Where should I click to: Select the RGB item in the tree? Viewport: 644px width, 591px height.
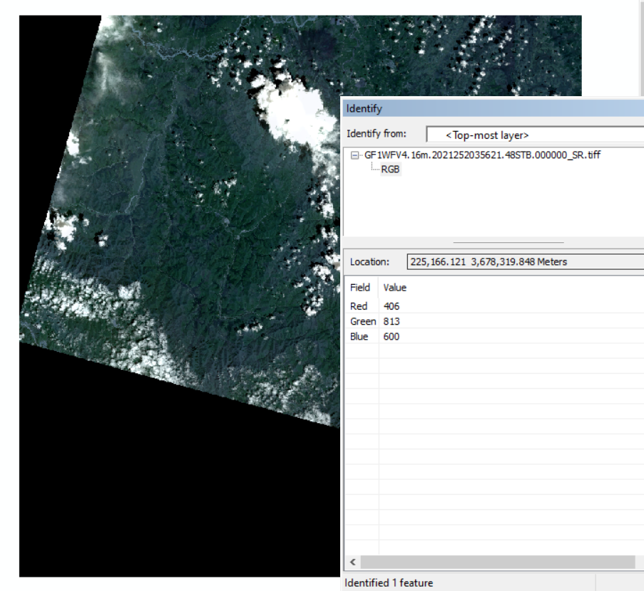click(390, 169)
